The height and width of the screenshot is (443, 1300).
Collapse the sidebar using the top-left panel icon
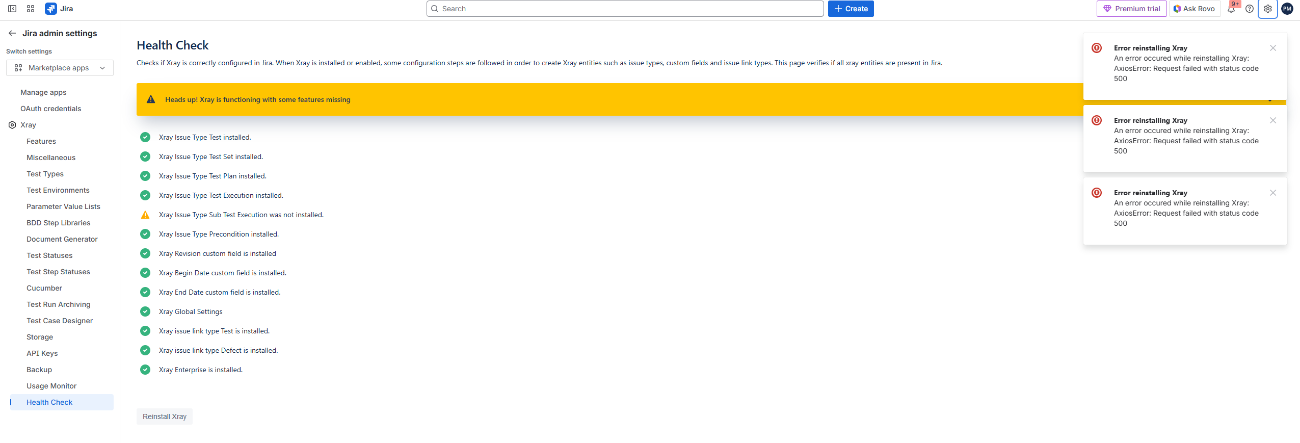[x=12, y=9]
